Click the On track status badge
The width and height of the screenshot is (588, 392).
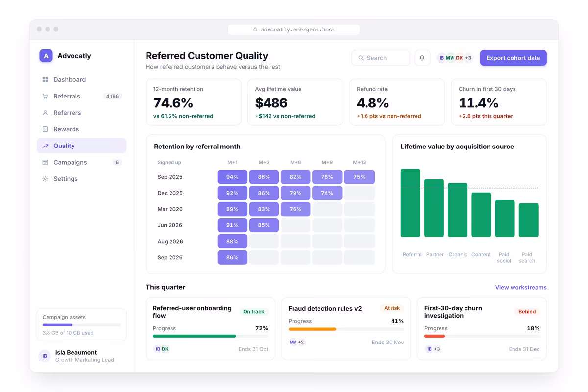tap(254, 312)
